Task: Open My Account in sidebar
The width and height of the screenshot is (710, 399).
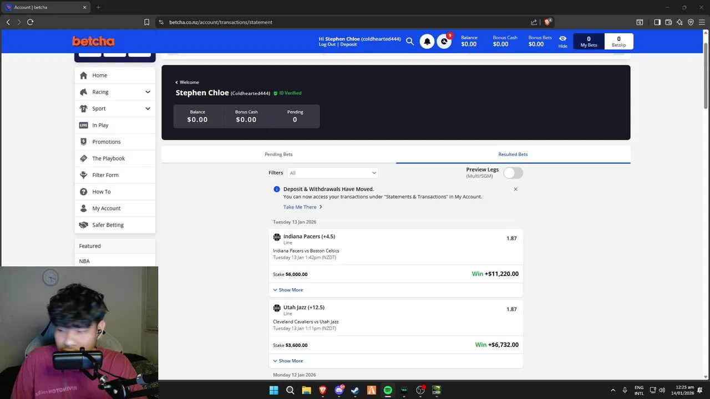Action: coord(115,208)
